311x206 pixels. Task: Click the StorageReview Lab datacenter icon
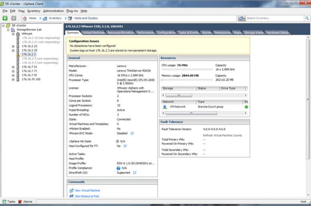pos(13,30)
